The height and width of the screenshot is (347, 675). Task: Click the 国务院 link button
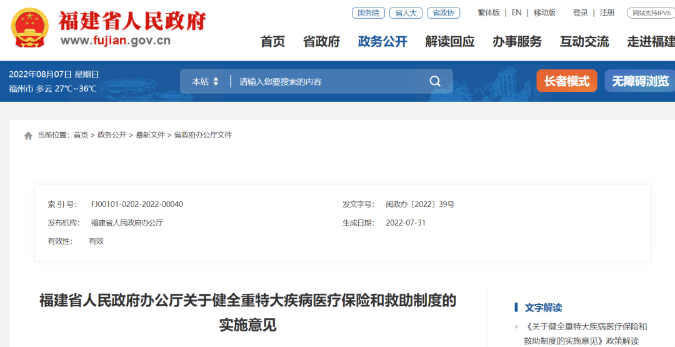pos(368,13)
